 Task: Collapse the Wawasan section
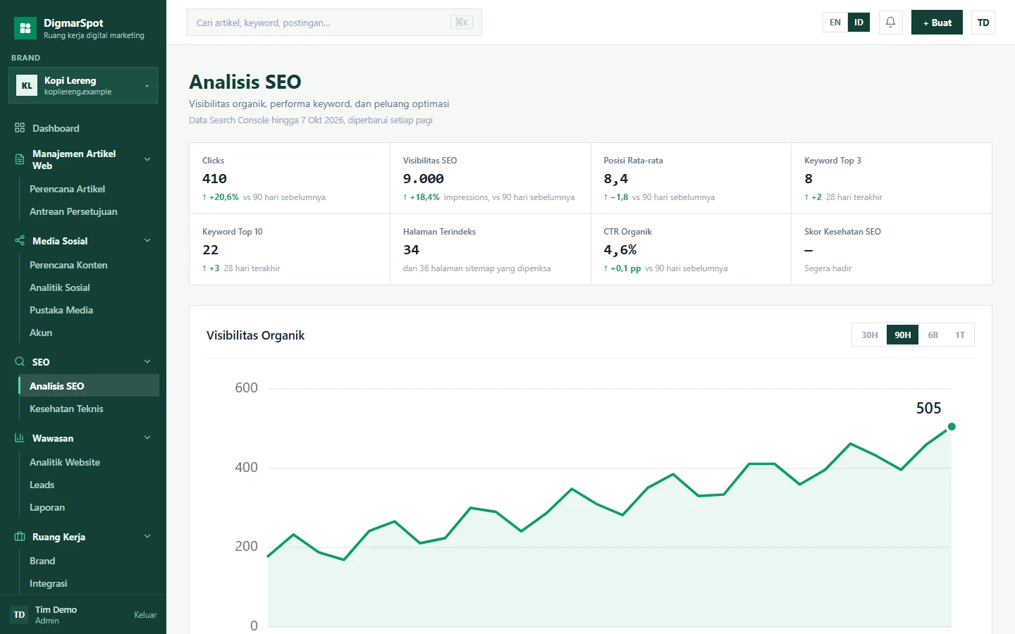147,438
